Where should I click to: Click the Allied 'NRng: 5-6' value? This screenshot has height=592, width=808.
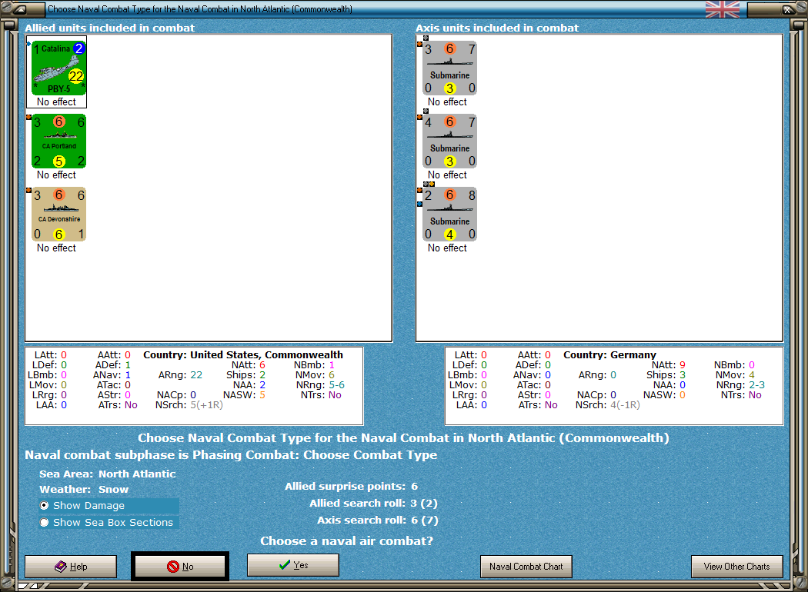click(x=320, y=385)
